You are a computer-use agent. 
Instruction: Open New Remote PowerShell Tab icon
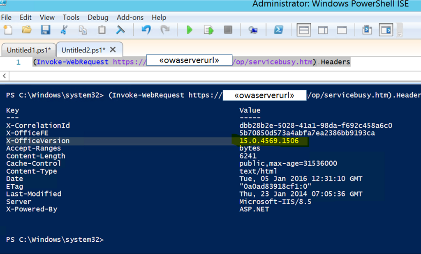[x=253, y=30]
